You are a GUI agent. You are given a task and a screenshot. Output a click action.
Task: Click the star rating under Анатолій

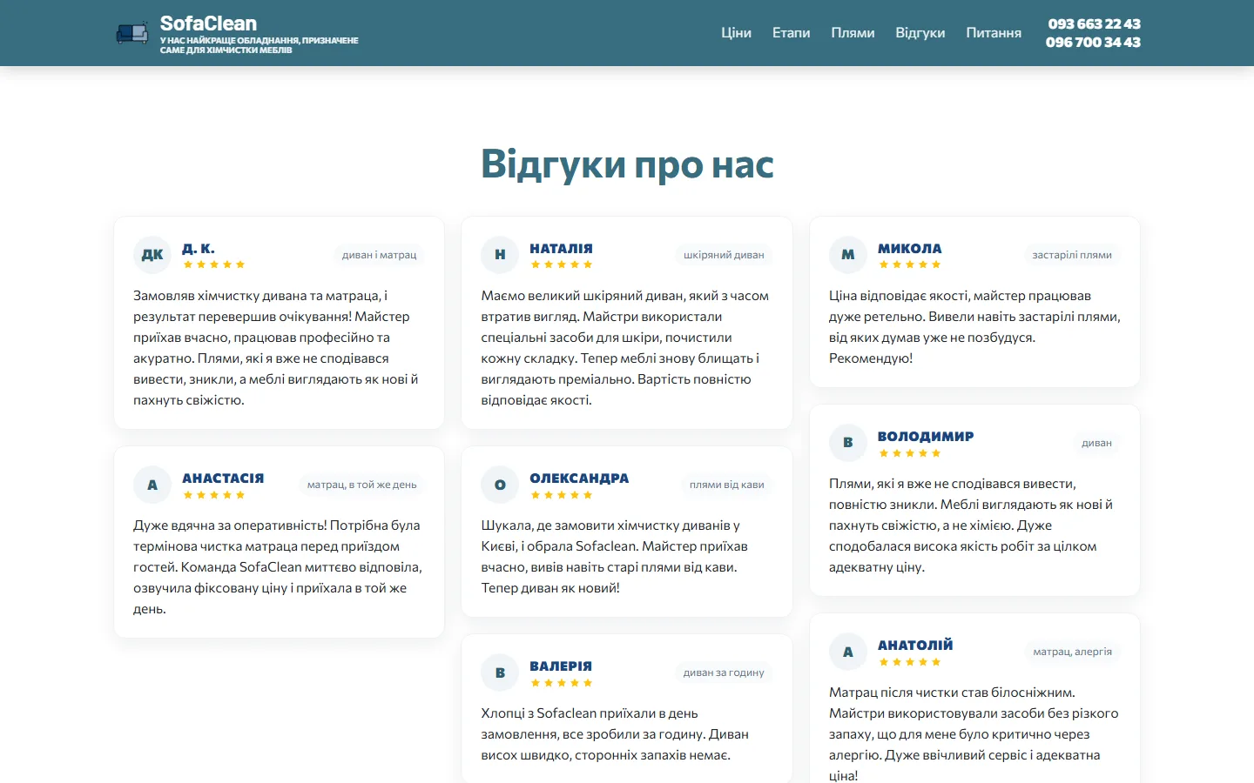[x=910, y=662]
